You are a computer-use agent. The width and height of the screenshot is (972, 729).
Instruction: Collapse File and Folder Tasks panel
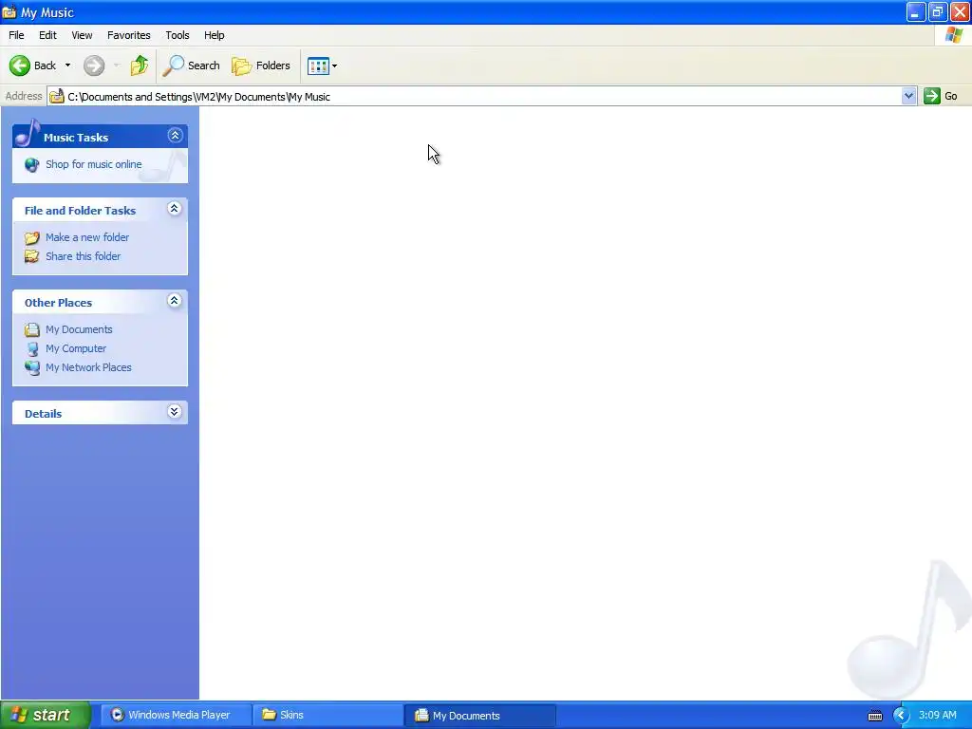pyautogui.click(x=175, y=208)
